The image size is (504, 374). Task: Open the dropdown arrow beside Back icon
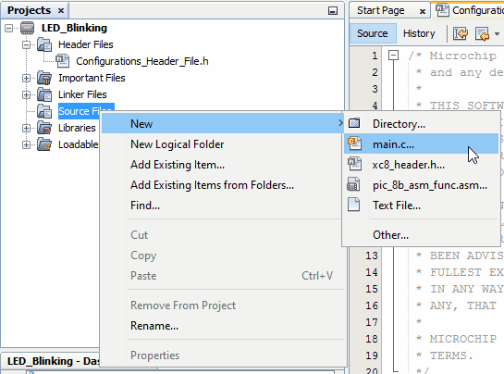(497, 34)
